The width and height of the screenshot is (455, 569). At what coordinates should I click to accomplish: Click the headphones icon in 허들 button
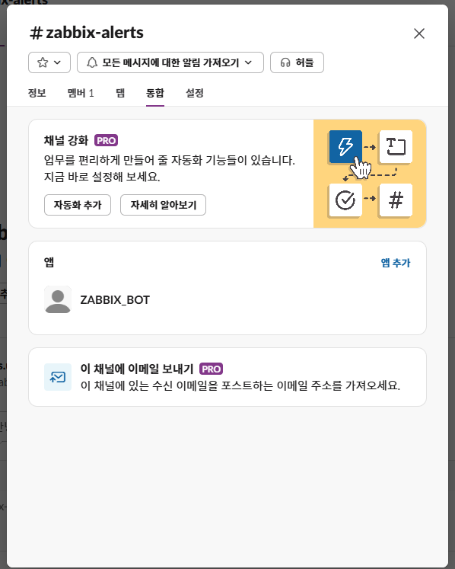click(x=285, y=62)
